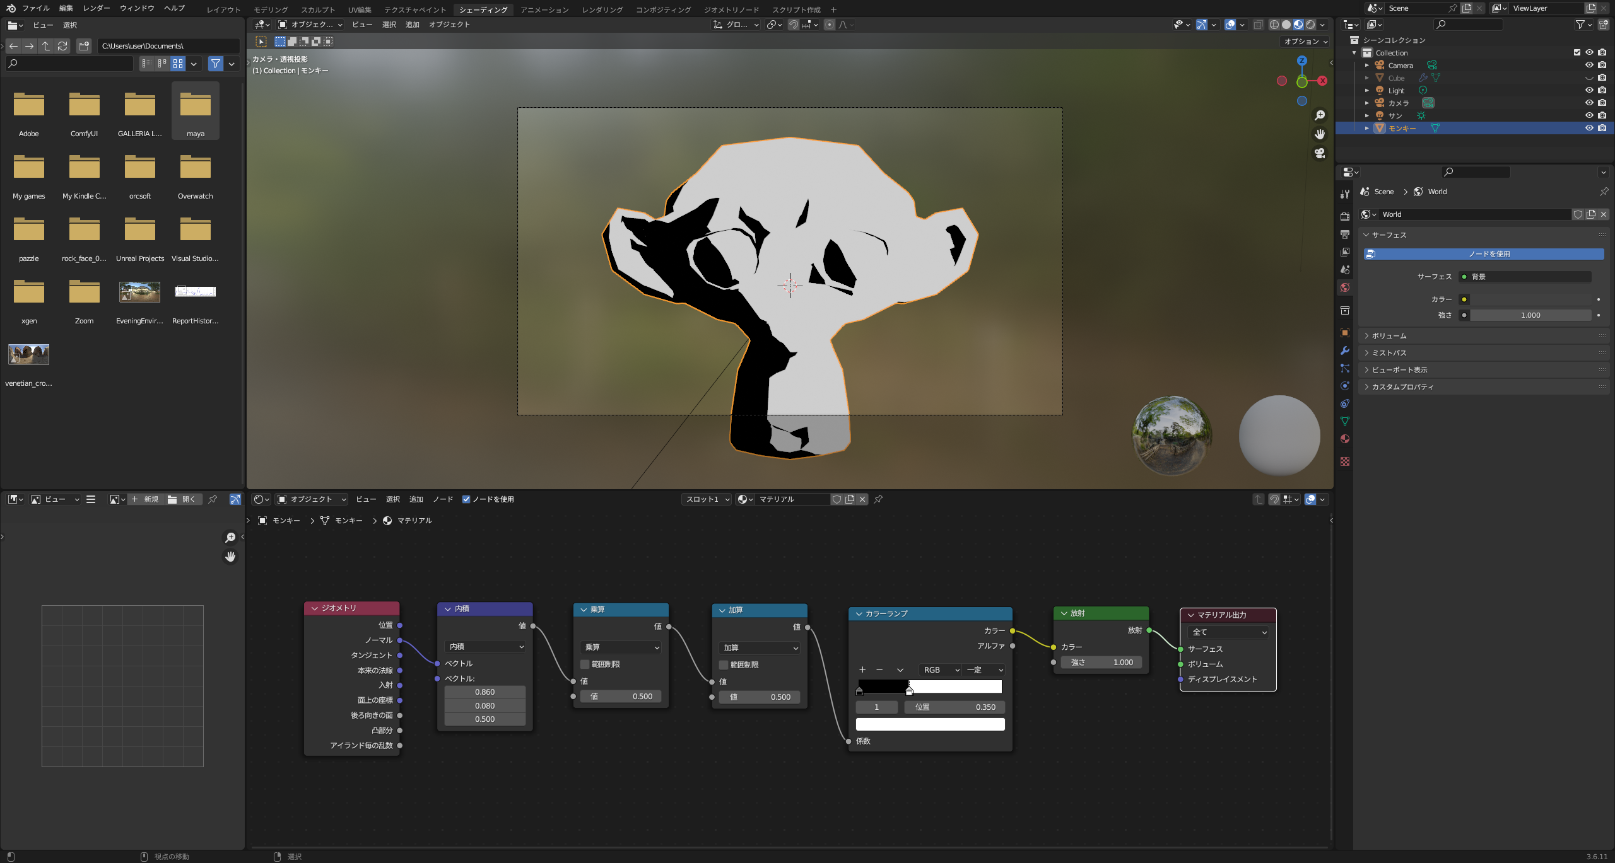Switch to the モデリング workspace tab

click(271, 9)
